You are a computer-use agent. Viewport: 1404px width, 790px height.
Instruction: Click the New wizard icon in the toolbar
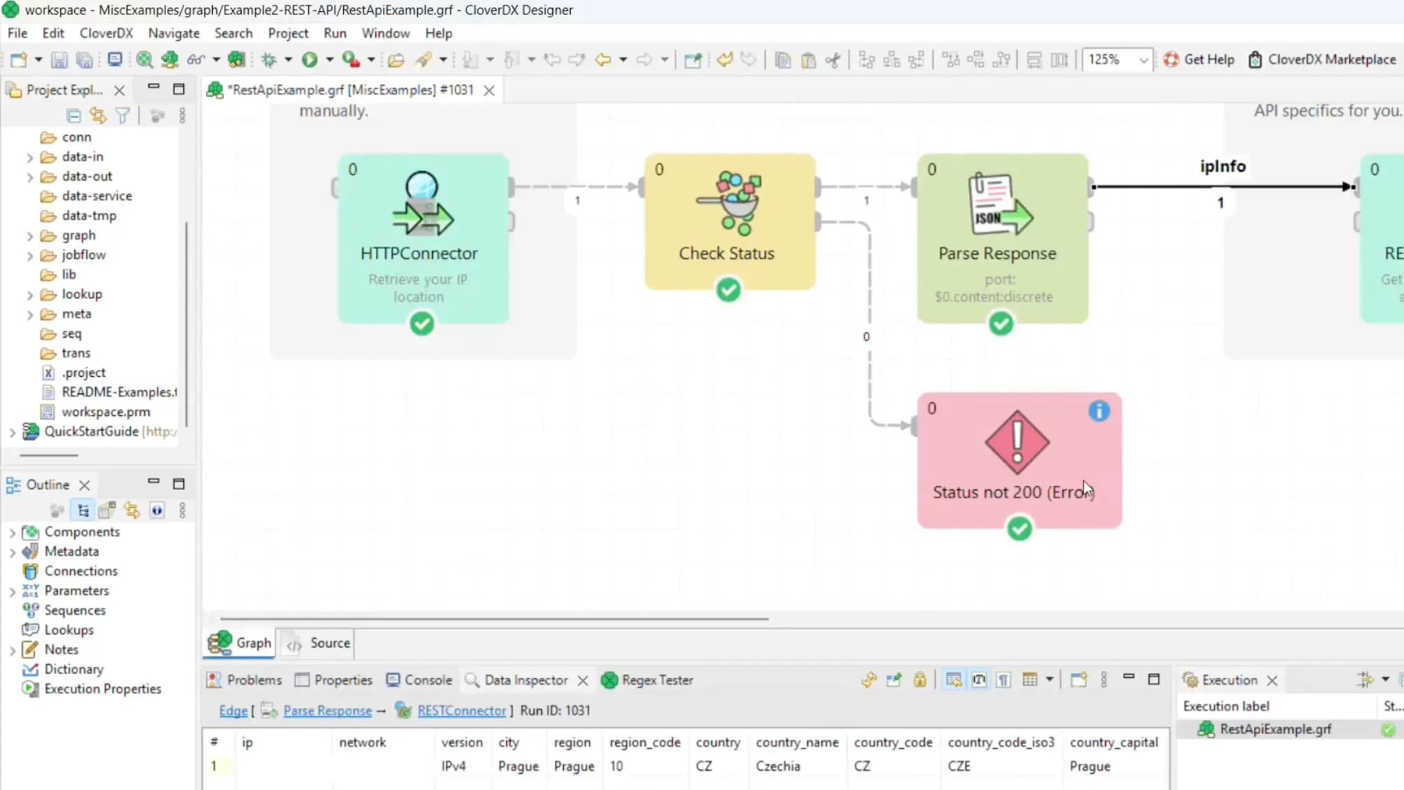(19, 60)
